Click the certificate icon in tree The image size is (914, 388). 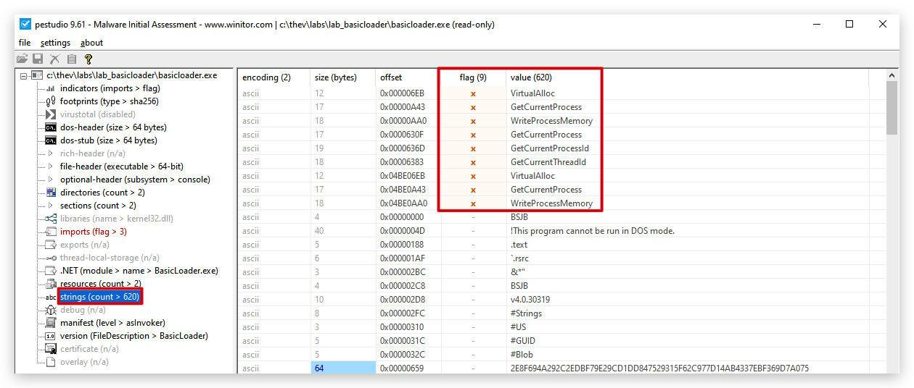[x=51, y=349]
